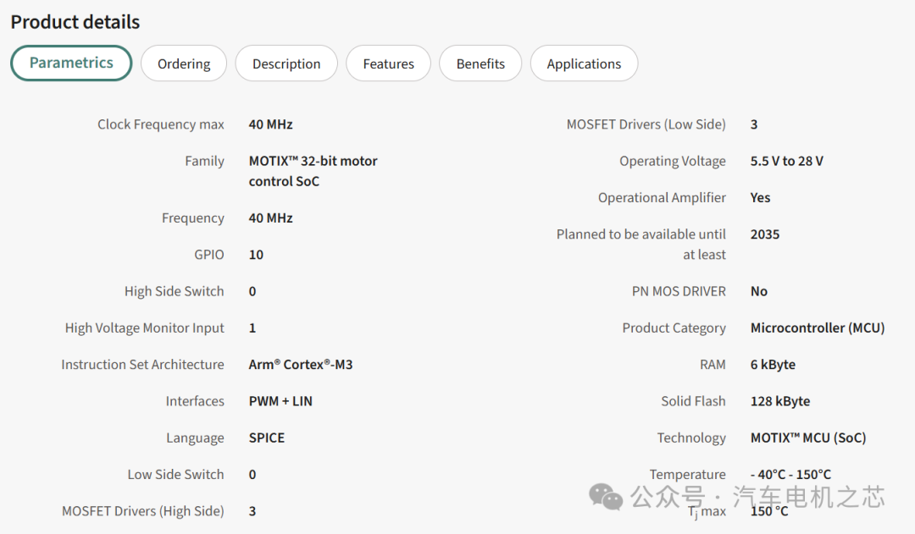Image resolution: width=915 pixels, height=534 pixels.
Task: Click the Product Category label
Action: point(674,328)
